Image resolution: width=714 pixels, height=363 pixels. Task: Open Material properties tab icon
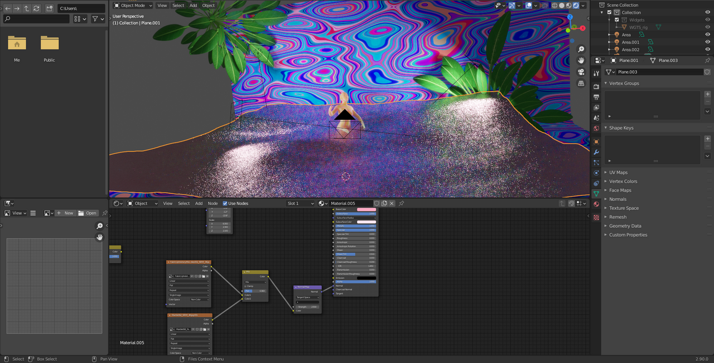[x=596, y=204]
